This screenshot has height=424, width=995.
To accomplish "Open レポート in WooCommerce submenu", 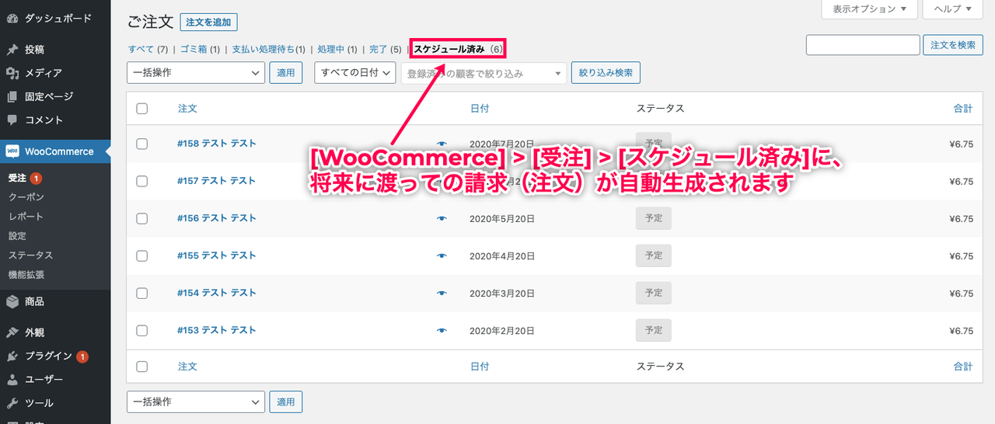I will point(26,217).
